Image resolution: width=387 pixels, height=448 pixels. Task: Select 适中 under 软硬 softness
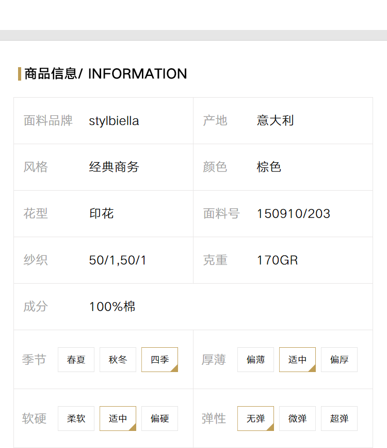click(x=118, y=419)
